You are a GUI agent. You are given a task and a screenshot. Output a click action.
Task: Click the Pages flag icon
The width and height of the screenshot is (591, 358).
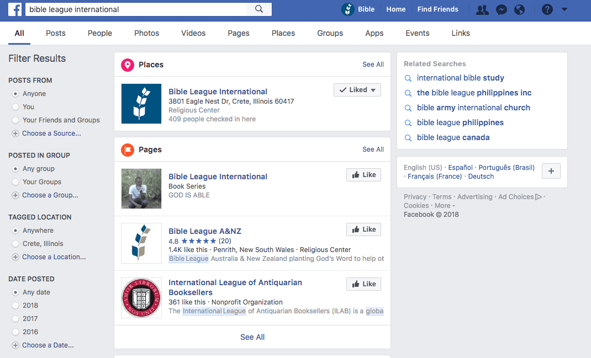tap(128, 150)
